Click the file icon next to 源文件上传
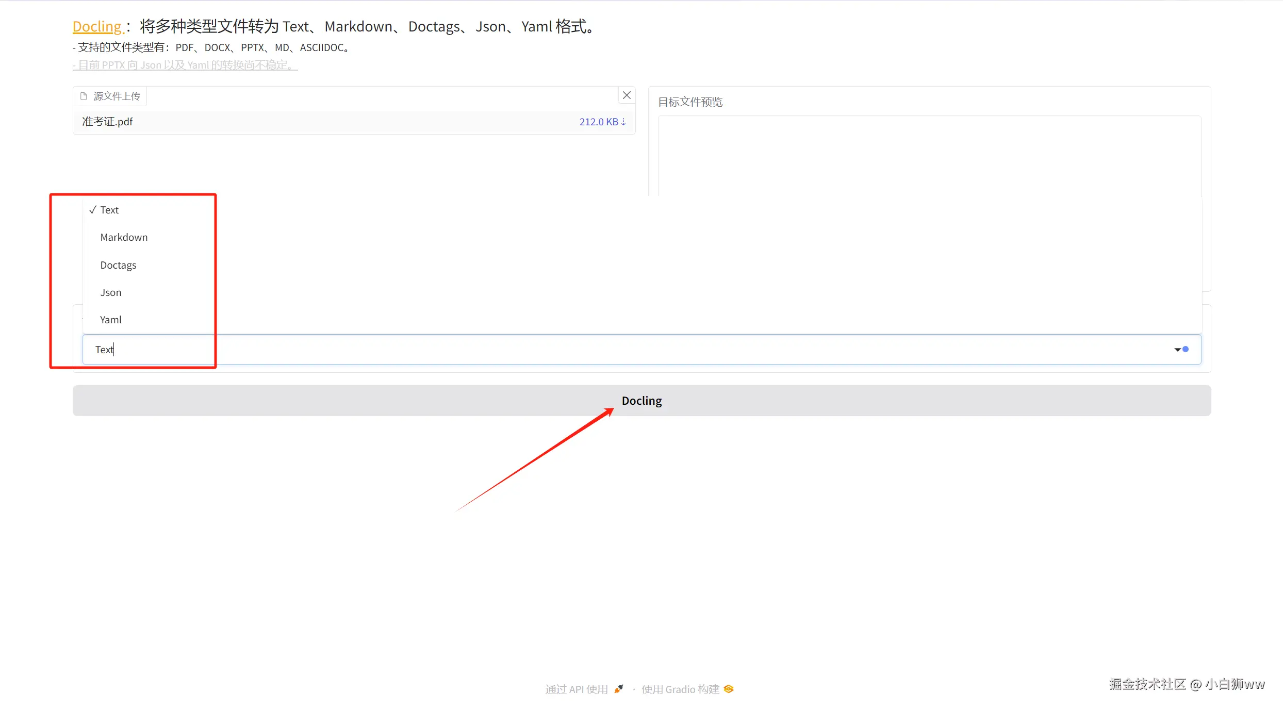The image size is (1283, 709). coord(84,96)
